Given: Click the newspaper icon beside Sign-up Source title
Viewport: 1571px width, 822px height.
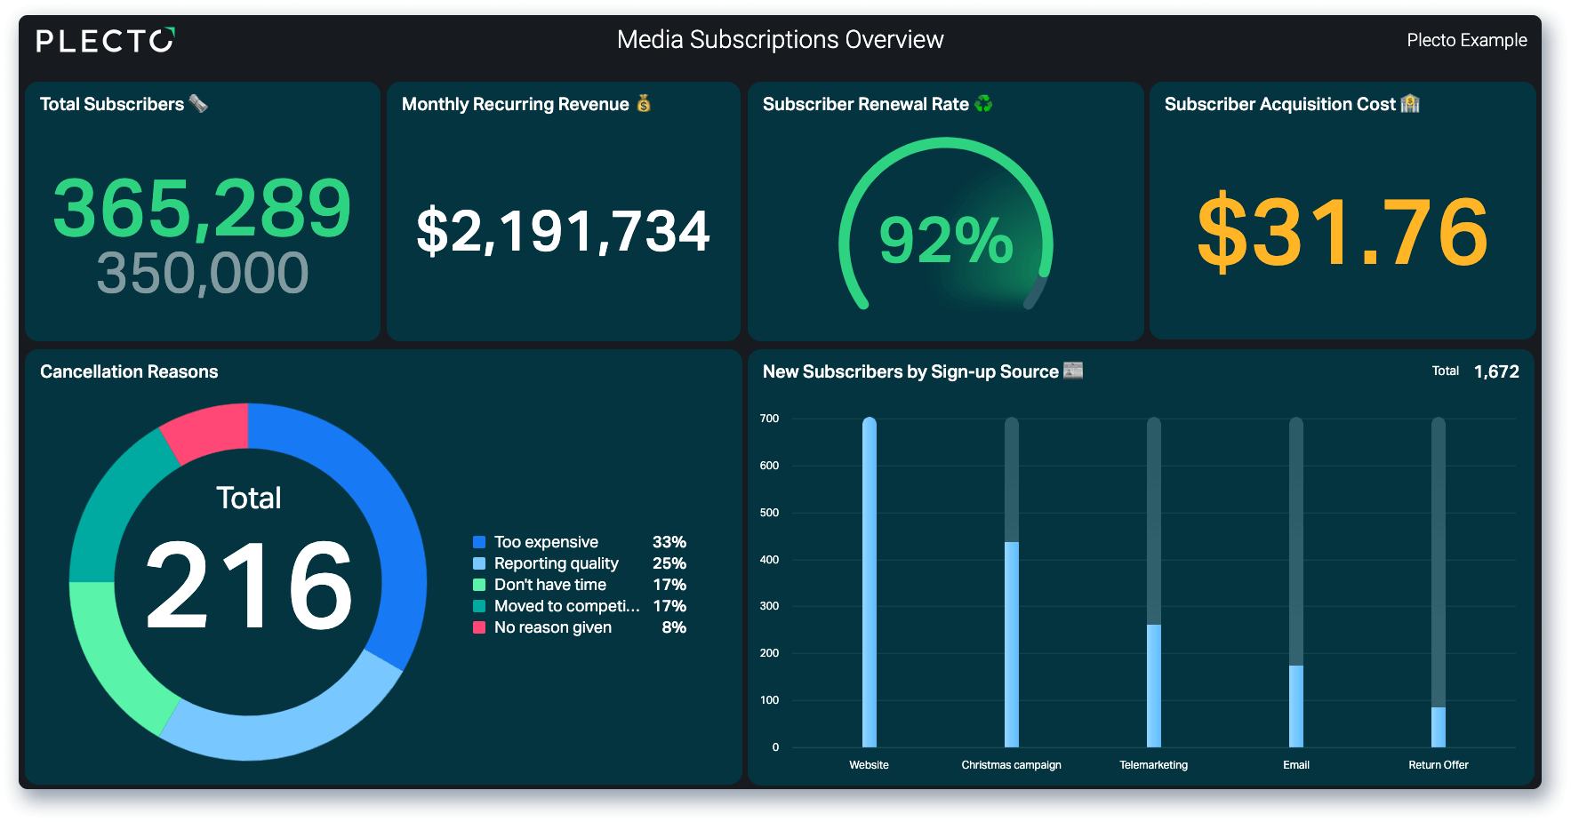Looking at the screenshot, I should [x=1073, y=371].
